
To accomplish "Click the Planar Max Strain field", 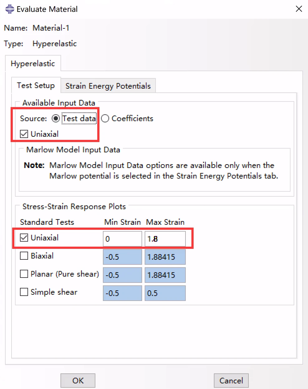I will click(165, 275).
